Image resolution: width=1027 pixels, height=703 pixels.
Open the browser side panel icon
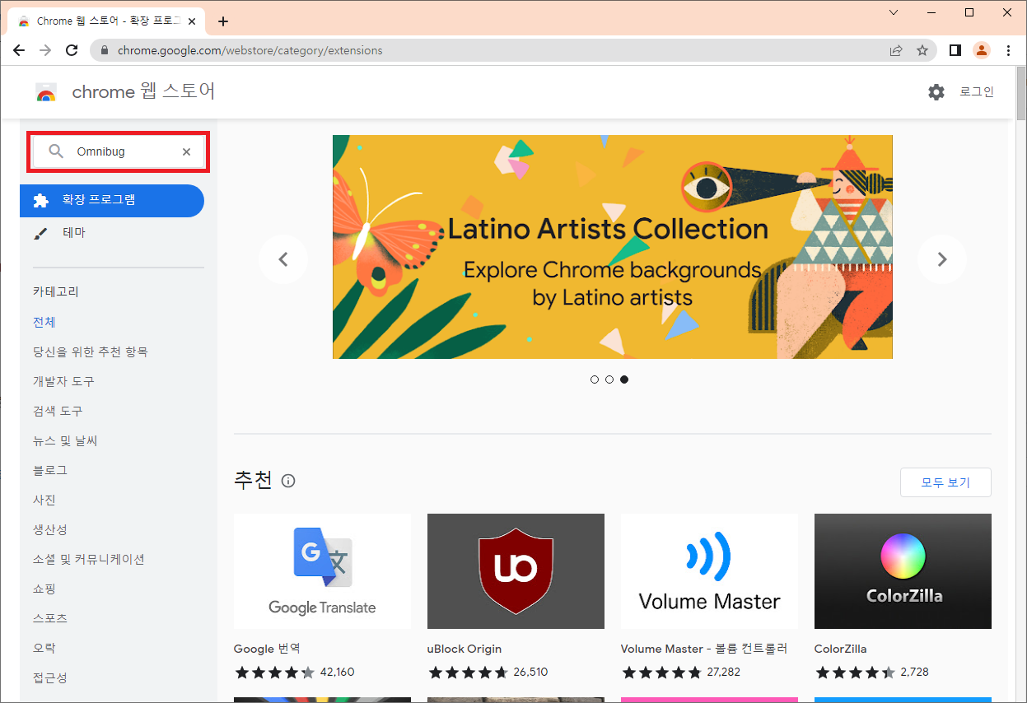955,50
